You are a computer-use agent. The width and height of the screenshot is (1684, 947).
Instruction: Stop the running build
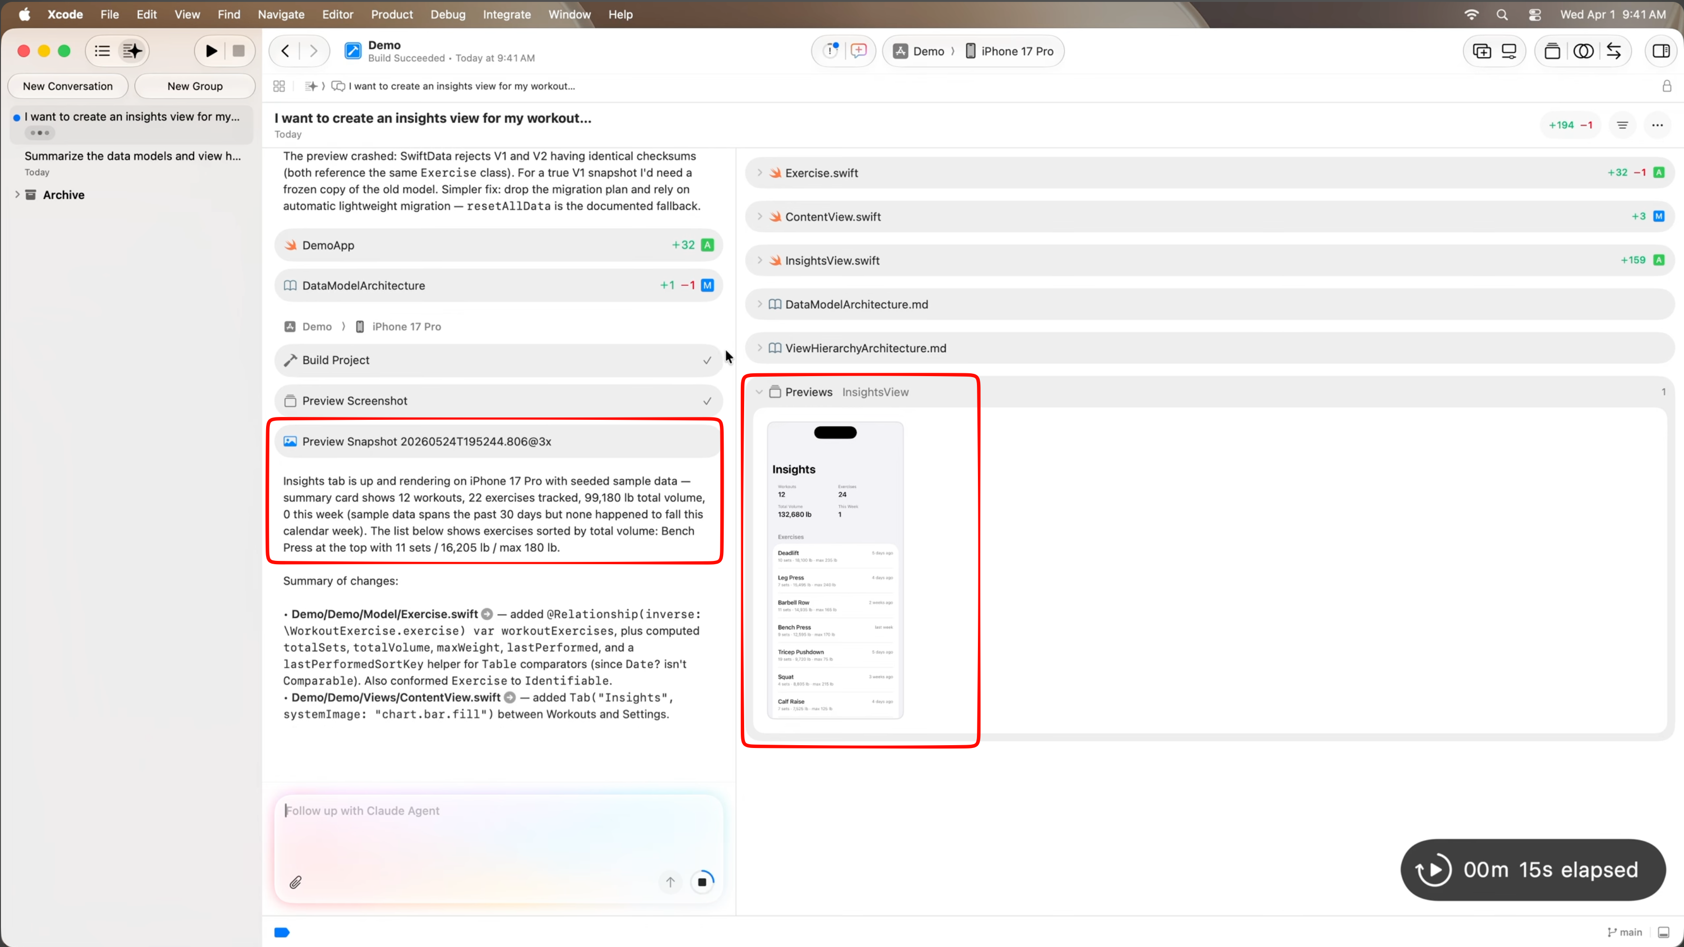[239, 51]
